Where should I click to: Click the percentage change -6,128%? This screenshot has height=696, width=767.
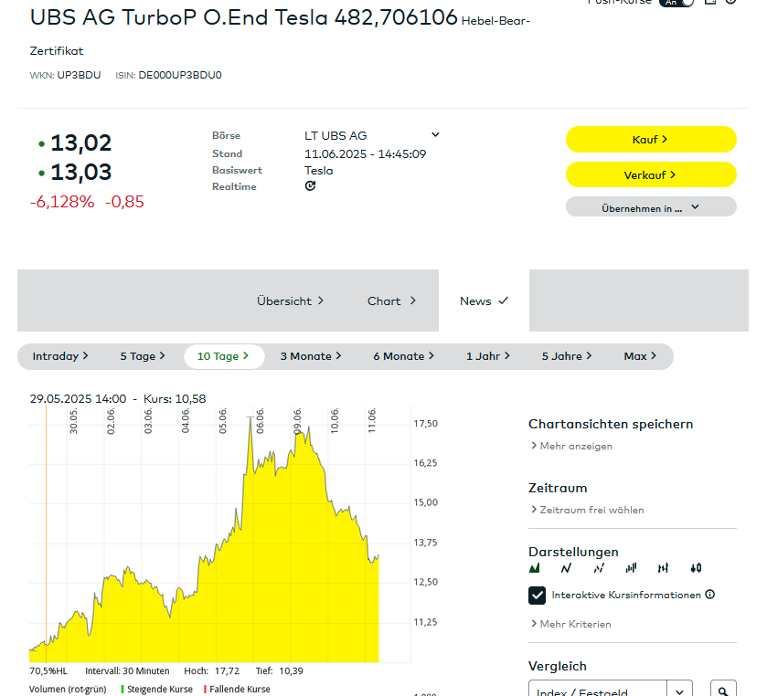coord(62,201)
